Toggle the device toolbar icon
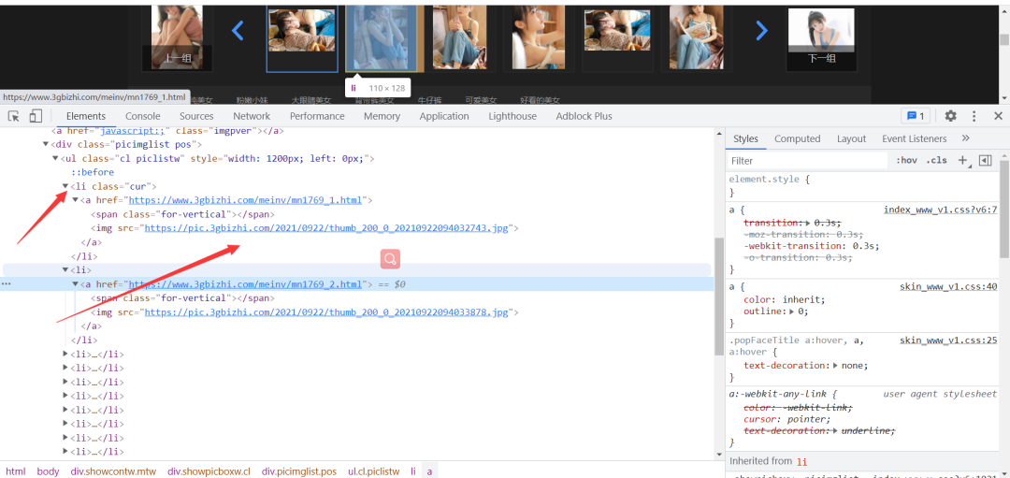The image size is (1010, 478). (36, 116)
